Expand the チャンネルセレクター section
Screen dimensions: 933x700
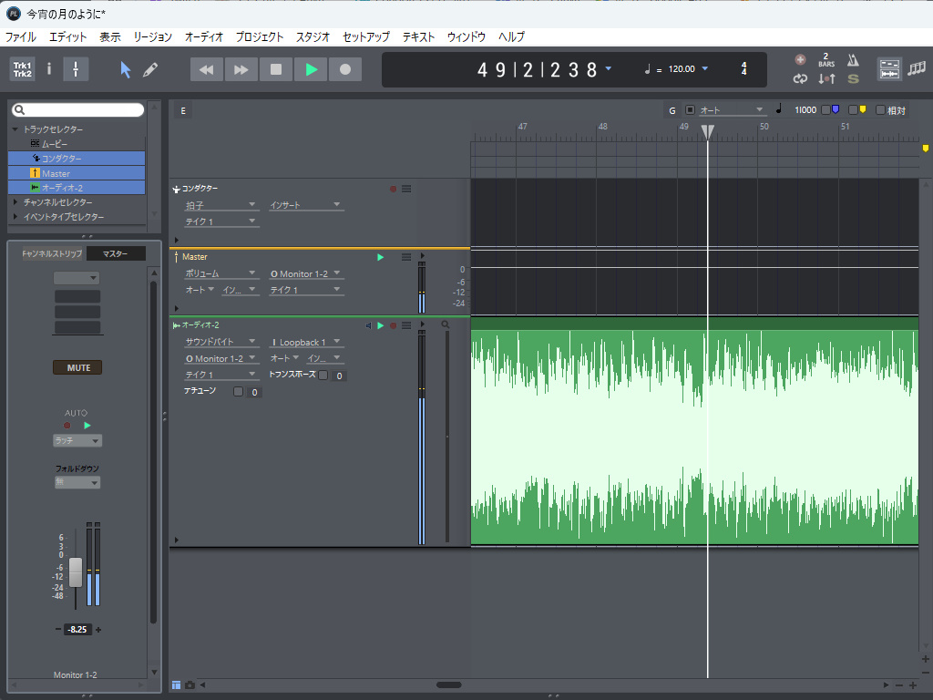[15, 202]
